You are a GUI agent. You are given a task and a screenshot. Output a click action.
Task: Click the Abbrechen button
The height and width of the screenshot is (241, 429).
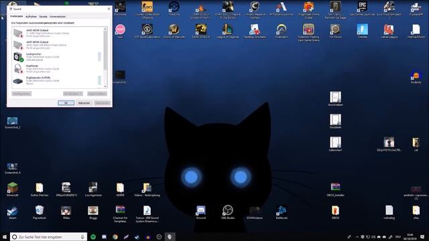pyautogui.click(x=84, y=103)
